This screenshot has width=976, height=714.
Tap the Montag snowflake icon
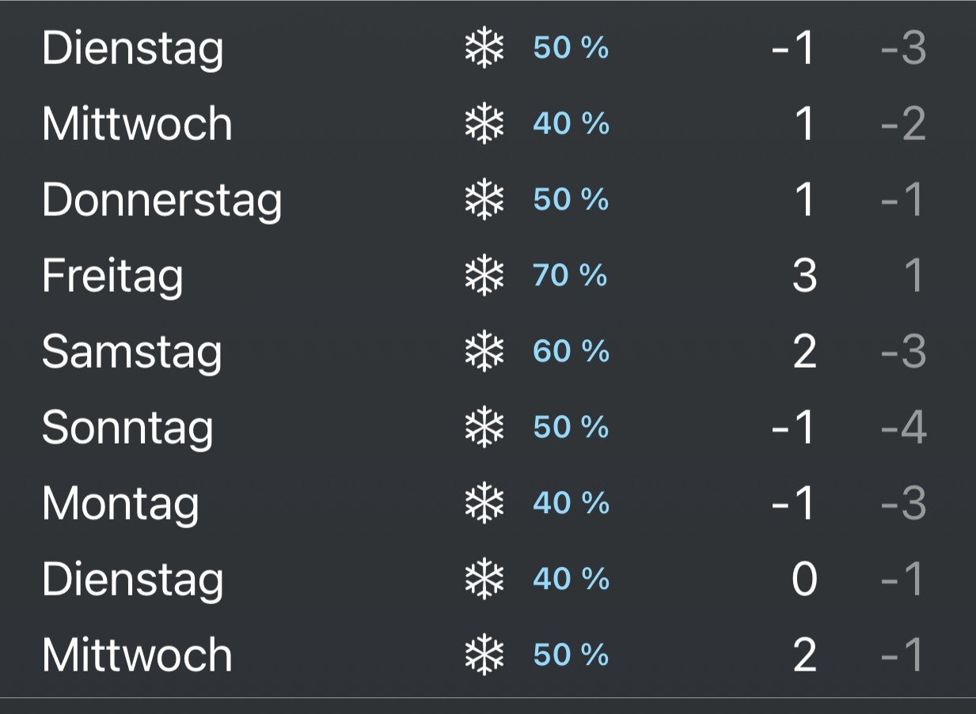[x=484, y=504]
